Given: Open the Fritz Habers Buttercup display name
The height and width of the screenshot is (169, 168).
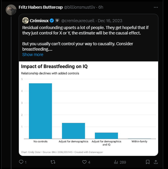Looking at the screenshot, I should [x=41, y=7].
